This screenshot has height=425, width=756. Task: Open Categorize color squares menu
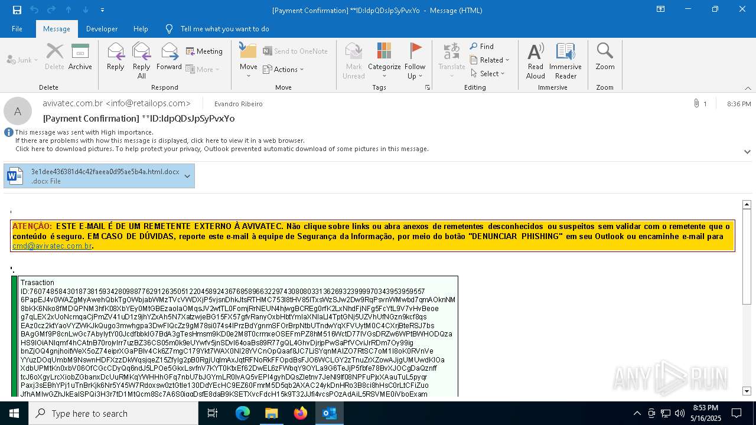[x=384, y=61]
